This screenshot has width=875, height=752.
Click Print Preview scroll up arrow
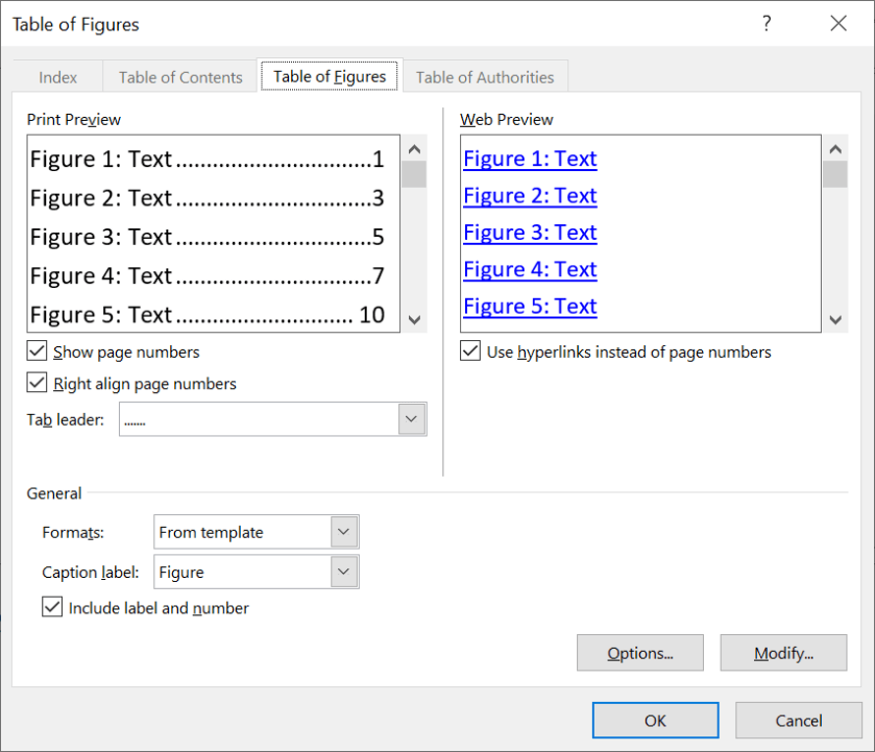coord(414,149)
